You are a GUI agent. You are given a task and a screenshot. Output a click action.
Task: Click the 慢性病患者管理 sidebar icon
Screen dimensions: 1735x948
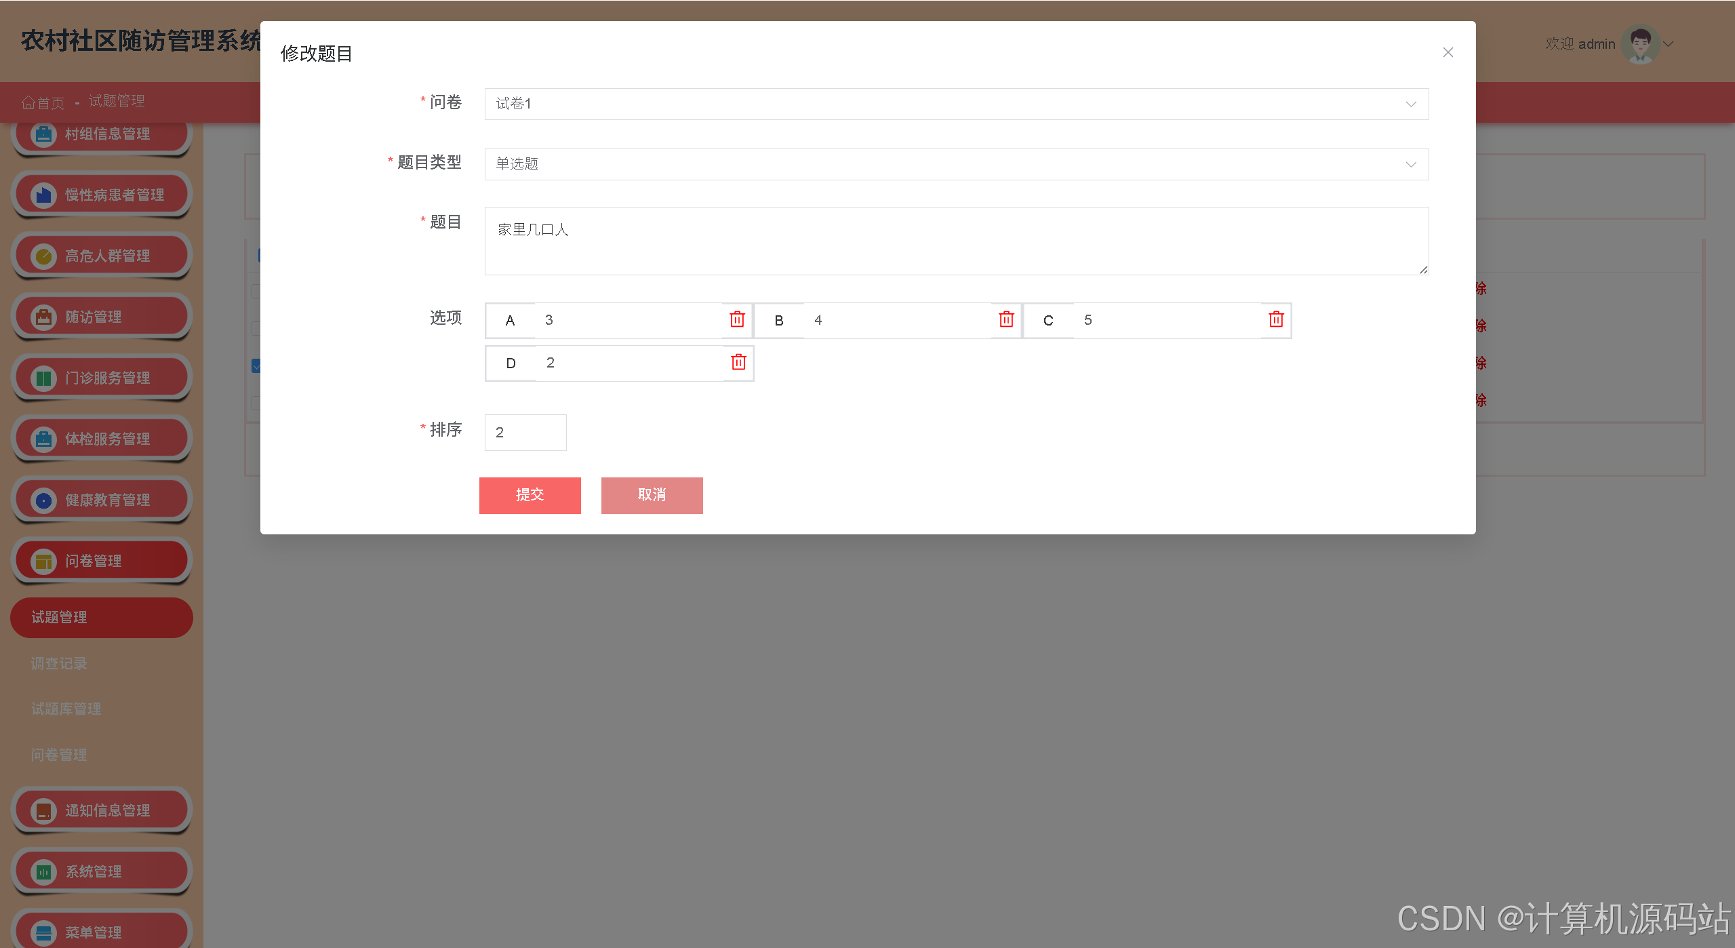43,195
